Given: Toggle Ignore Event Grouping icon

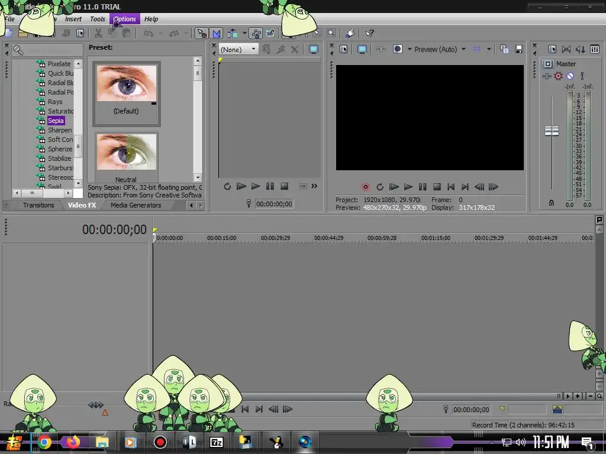Looking at the screenshot, I should click(270, 33).
